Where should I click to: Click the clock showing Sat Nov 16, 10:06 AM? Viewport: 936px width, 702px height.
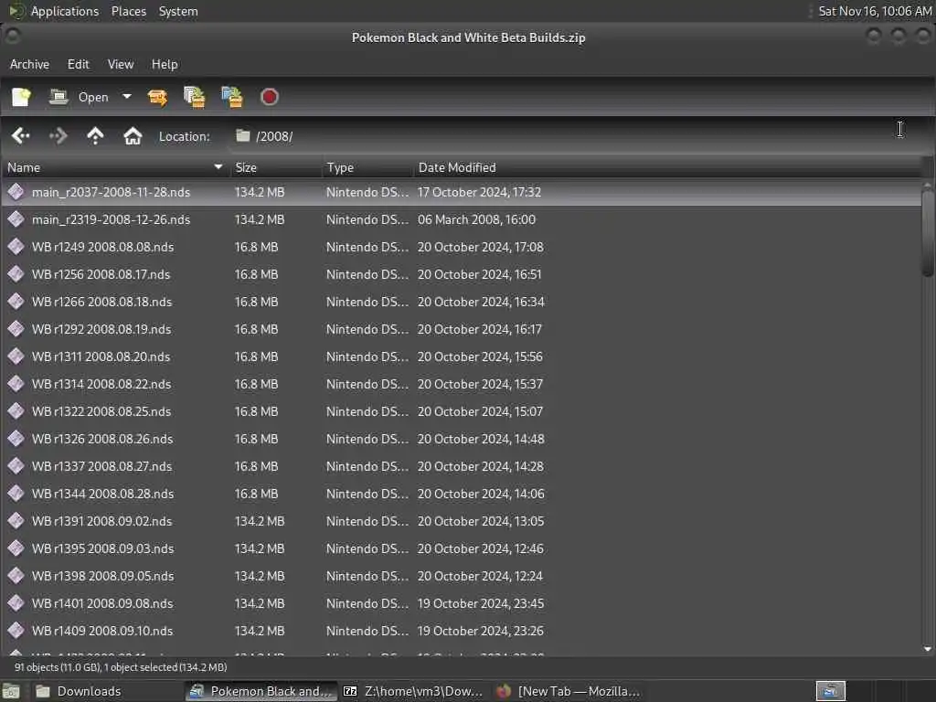[x=875, y=11]
